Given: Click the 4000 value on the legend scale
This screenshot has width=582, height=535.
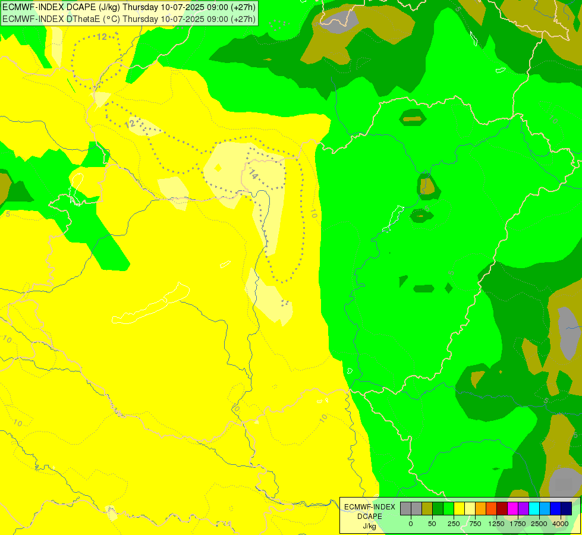Looking at the screenshot, I should point(561,524).
